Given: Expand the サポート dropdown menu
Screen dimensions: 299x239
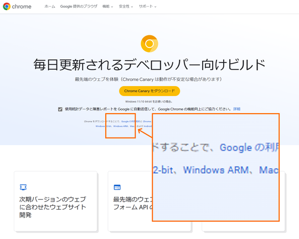Looking at the screenshot, I should click(148, 7).
